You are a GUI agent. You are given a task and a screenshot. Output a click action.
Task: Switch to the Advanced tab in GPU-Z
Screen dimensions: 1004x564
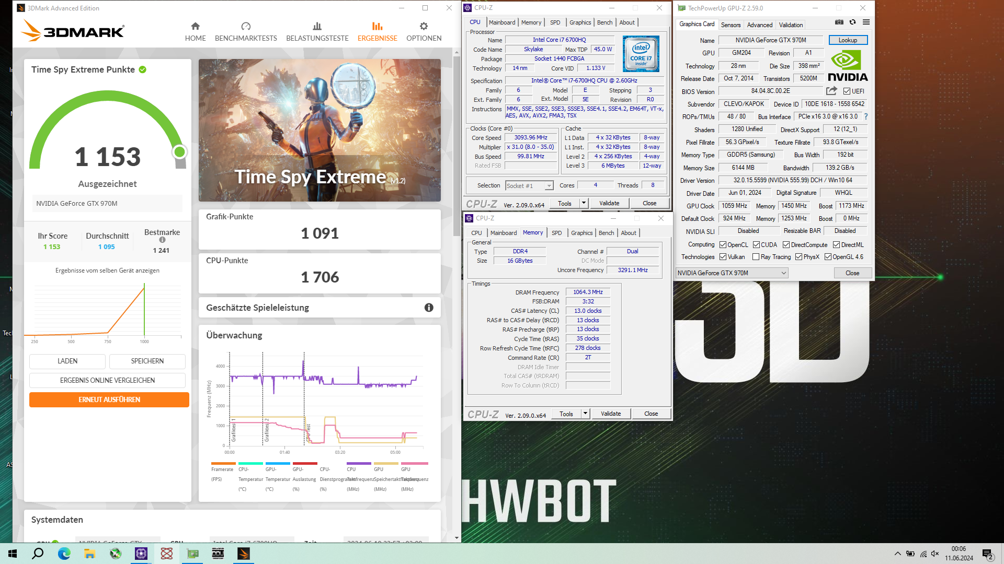point(759,25)
